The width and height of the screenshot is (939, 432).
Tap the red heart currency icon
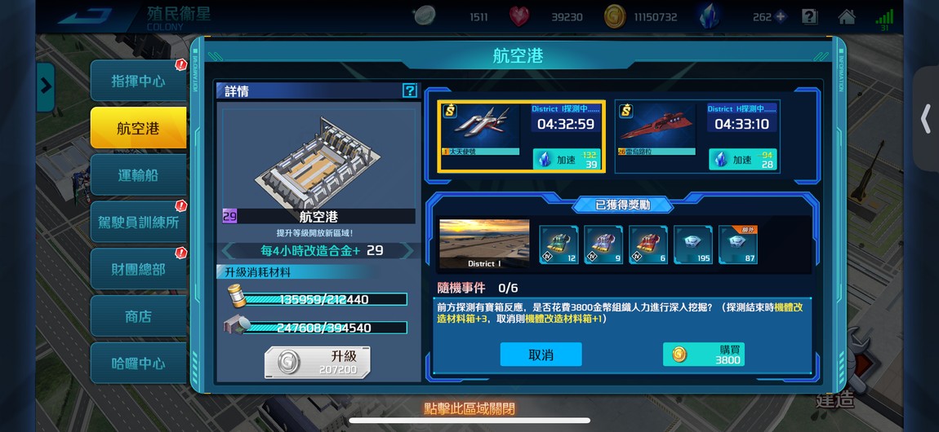pyautogui.click(x=519, y=17)
